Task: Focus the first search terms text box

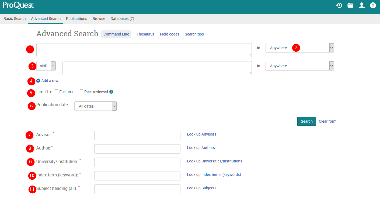Action: tap(144, 50)
